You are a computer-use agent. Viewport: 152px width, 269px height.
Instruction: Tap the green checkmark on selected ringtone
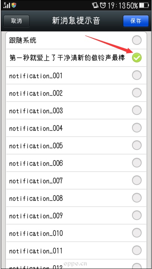137,58
